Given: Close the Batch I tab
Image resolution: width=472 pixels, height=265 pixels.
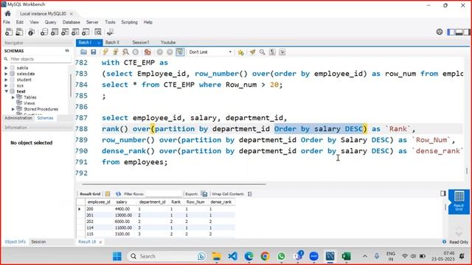Looking at the screenshot, I should tap(98, 43).
